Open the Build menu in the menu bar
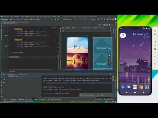The image size is (158, 118). coord(38,16)
